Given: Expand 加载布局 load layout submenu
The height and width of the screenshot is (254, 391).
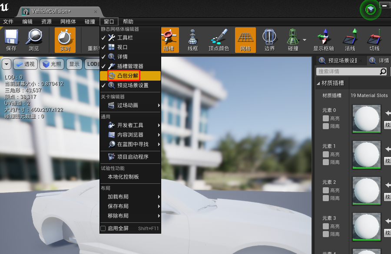Looking at the screenshot, I should pos(130,197).
